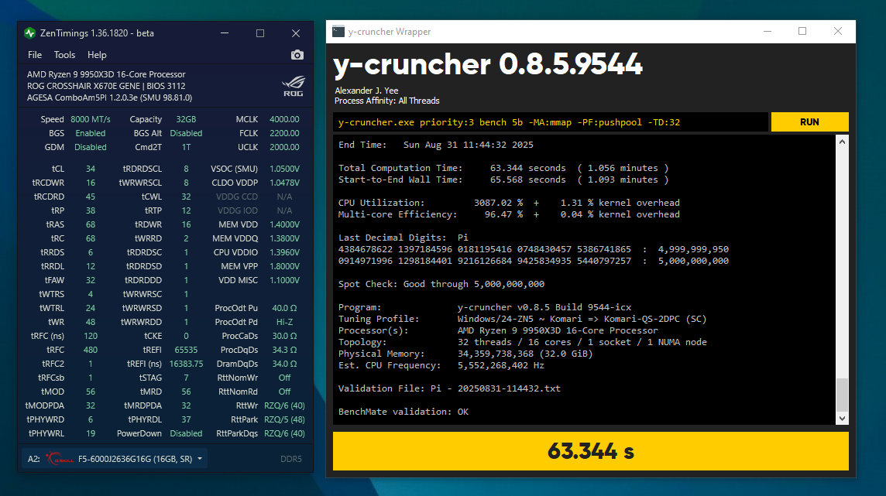
Task: Click the y-cruncher 0.8.5.9544 heading
Action: click(488, 63)
